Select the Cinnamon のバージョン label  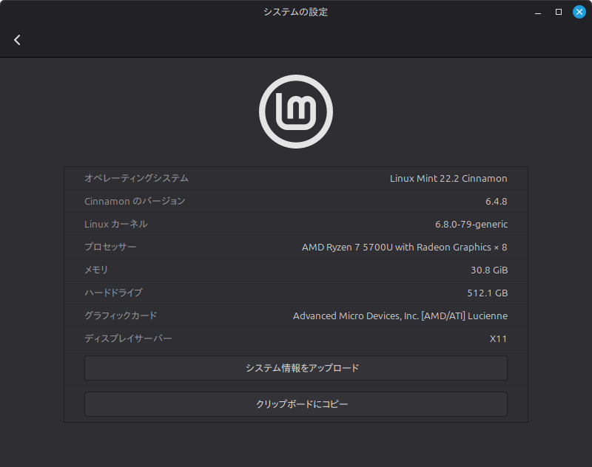[135, 201]
